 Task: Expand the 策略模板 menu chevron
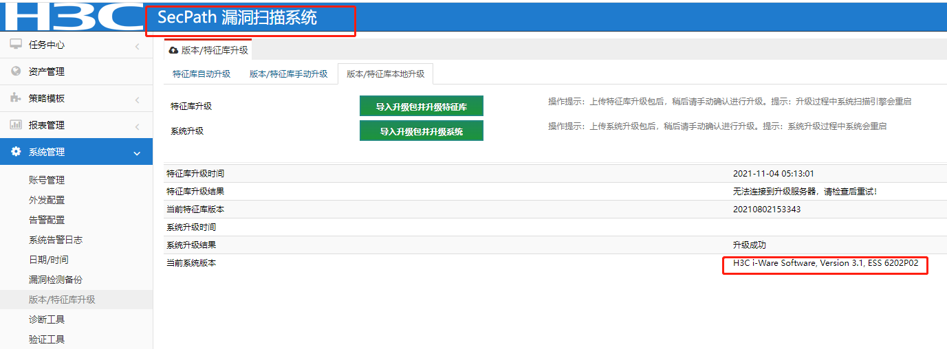click(137, 100)
